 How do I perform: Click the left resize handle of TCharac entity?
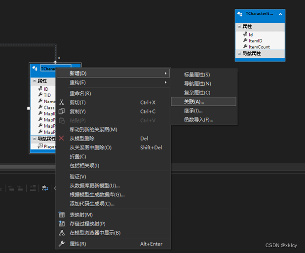tap(29, 108)
